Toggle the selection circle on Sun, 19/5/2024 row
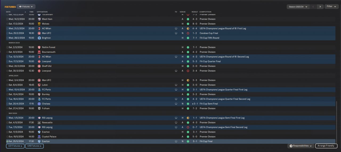Viewport: 341px width, 152px height. pyautogui.click(x=7, y=137)
